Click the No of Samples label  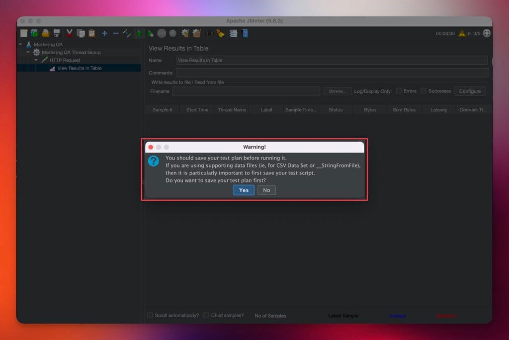(270, 316)
